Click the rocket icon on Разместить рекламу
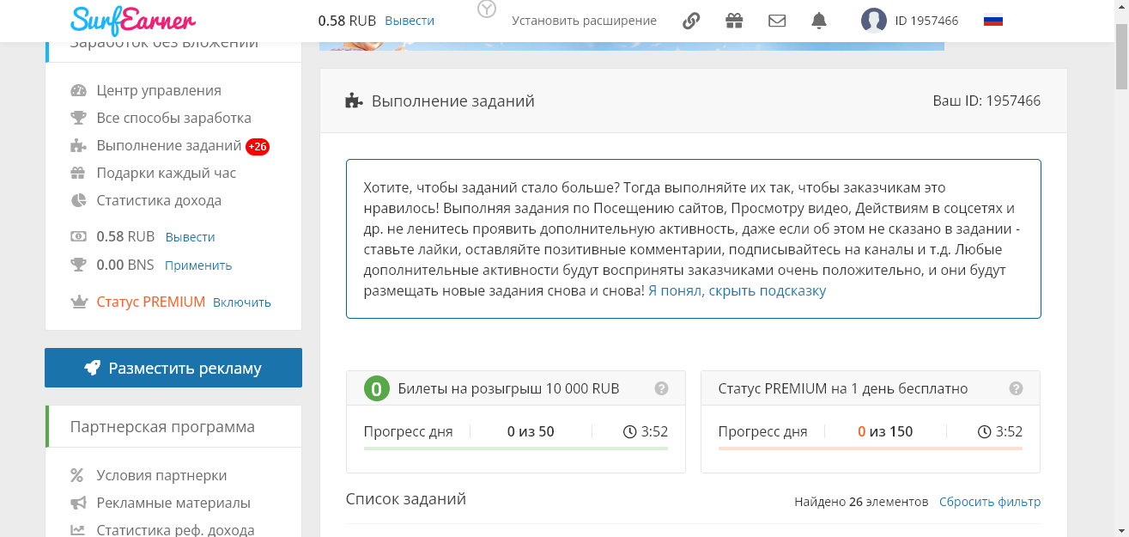 92,368
